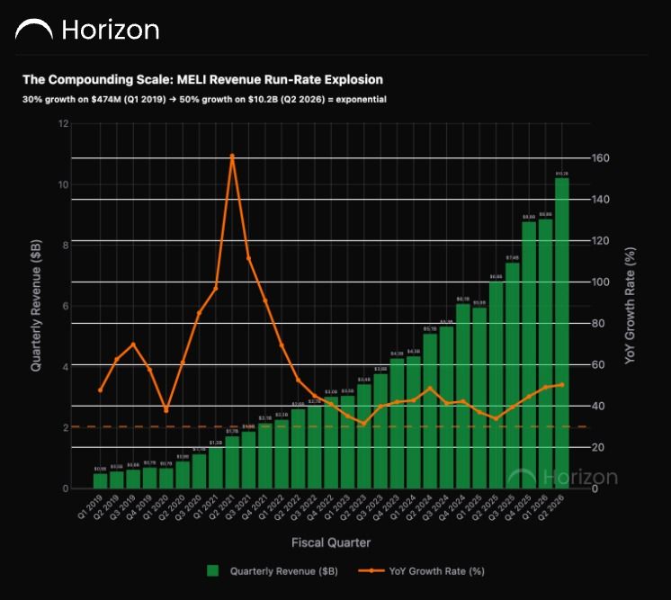Screen dimensions: 671x600
Task: Click the 'Q3 2020' x-axis tick label
Action: (190, 506)
